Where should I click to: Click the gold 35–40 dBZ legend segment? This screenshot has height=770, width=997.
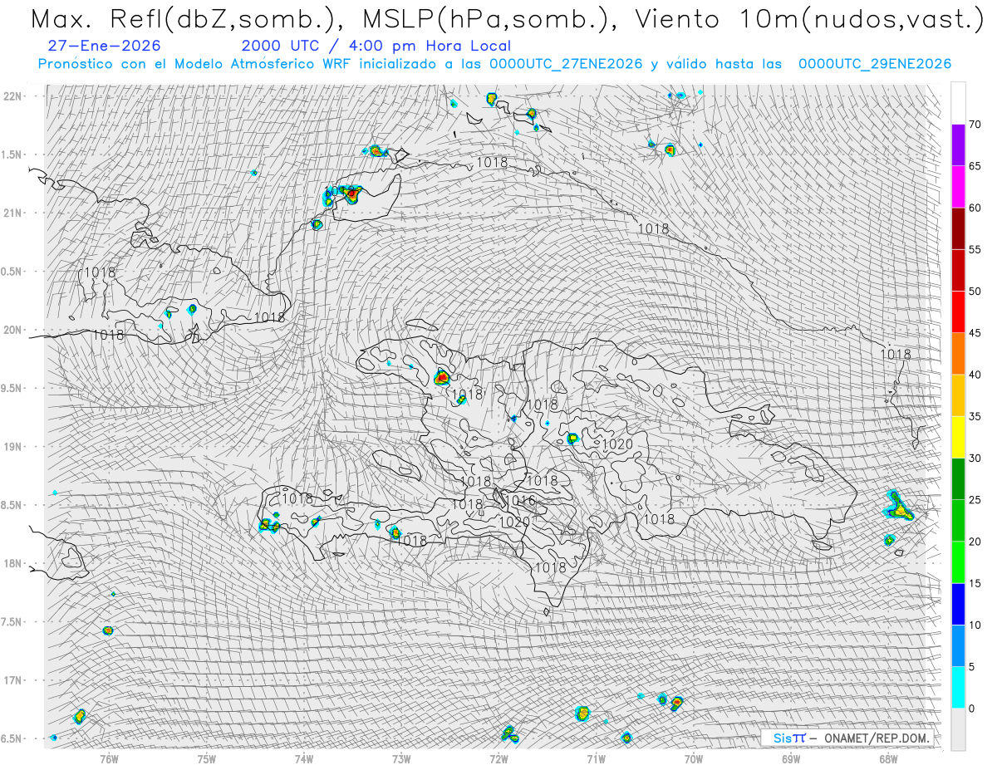point(958,395)
